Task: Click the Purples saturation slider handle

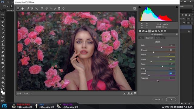Action: (149, 76)
